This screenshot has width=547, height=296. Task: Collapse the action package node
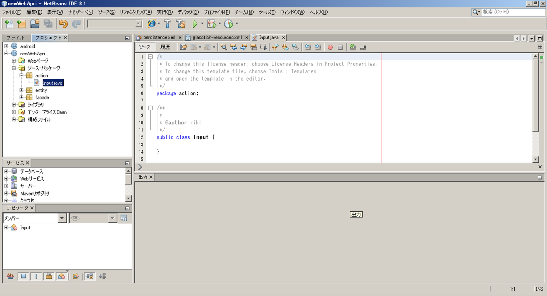[x=22, y=75]
